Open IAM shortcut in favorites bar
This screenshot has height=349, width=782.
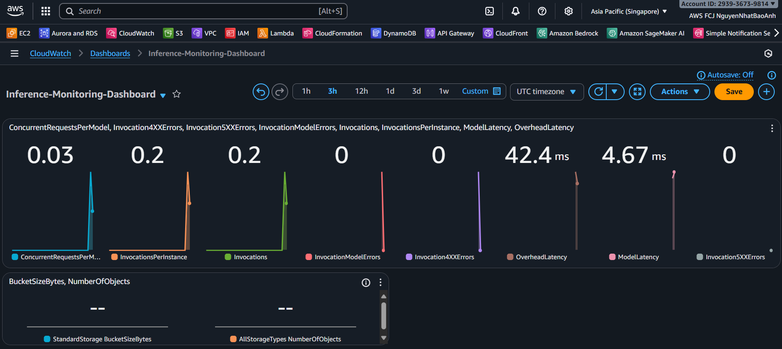pyautogui.click(x=237, y=33)
